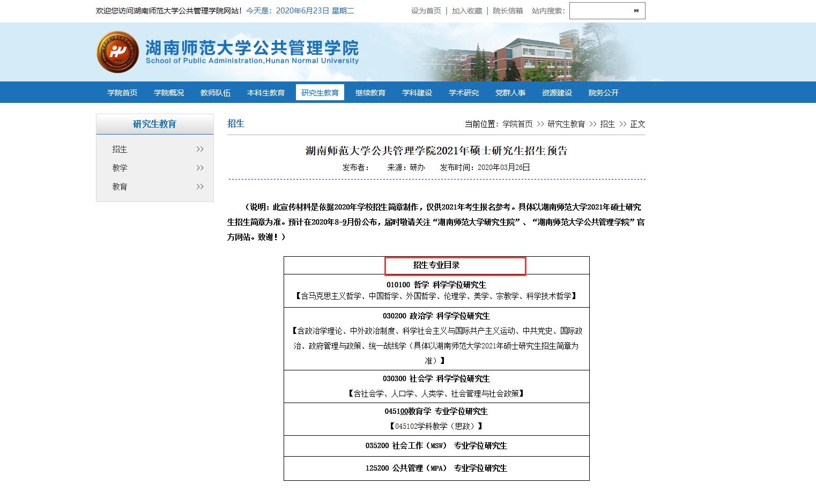Viewport: 816px width, 491px height.
Task: Click the 招生专业目录 table header
Action: tap(436, 265)
